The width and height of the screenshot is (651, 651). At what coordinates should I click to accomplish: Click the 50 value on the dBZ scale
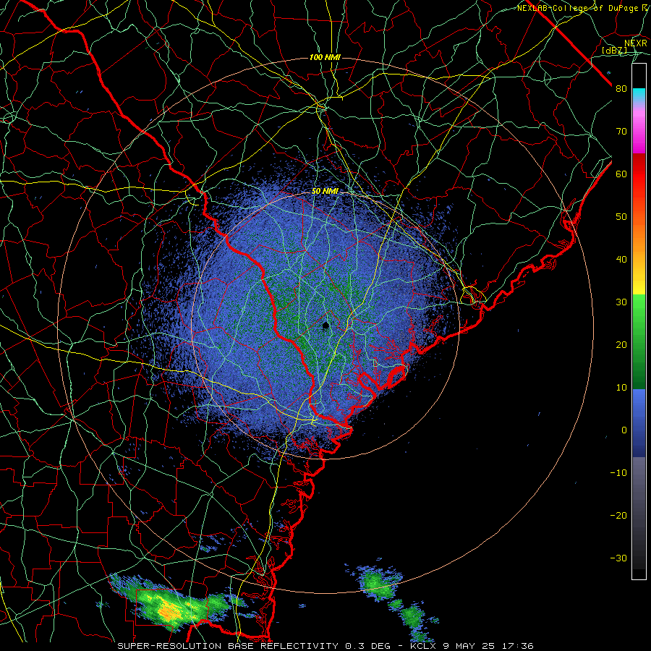coord(621,217)
